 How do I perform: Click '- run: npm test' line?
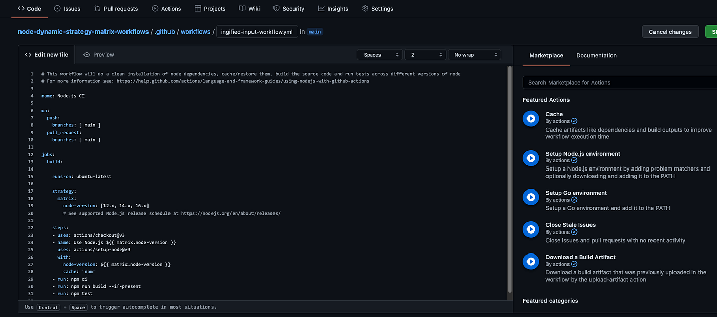[72, 294]
